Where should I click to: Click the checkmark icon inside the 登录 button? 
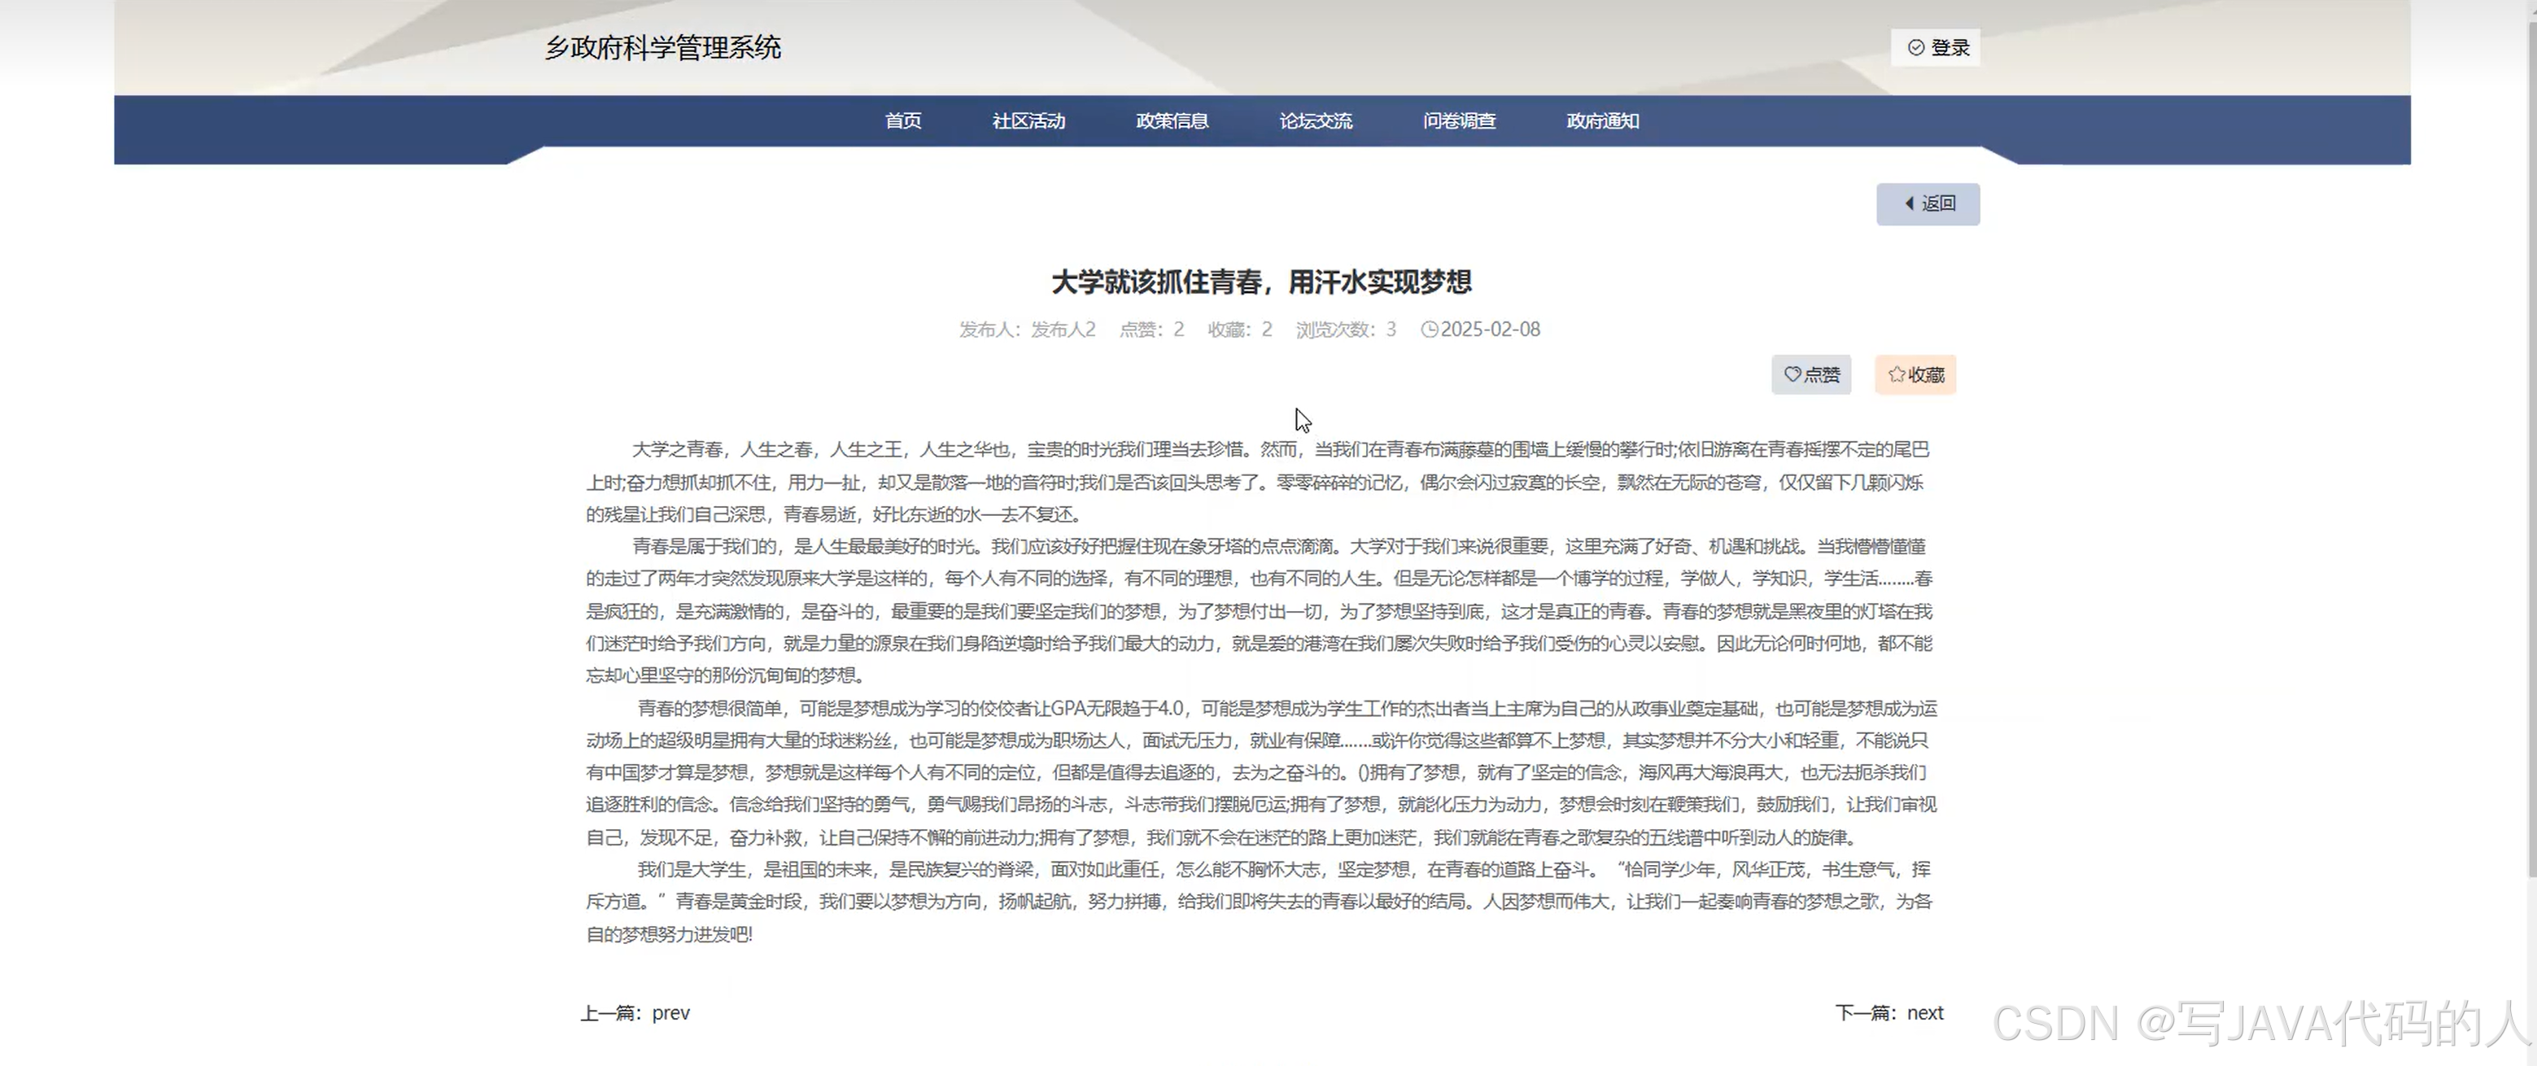pos(1915,46)
